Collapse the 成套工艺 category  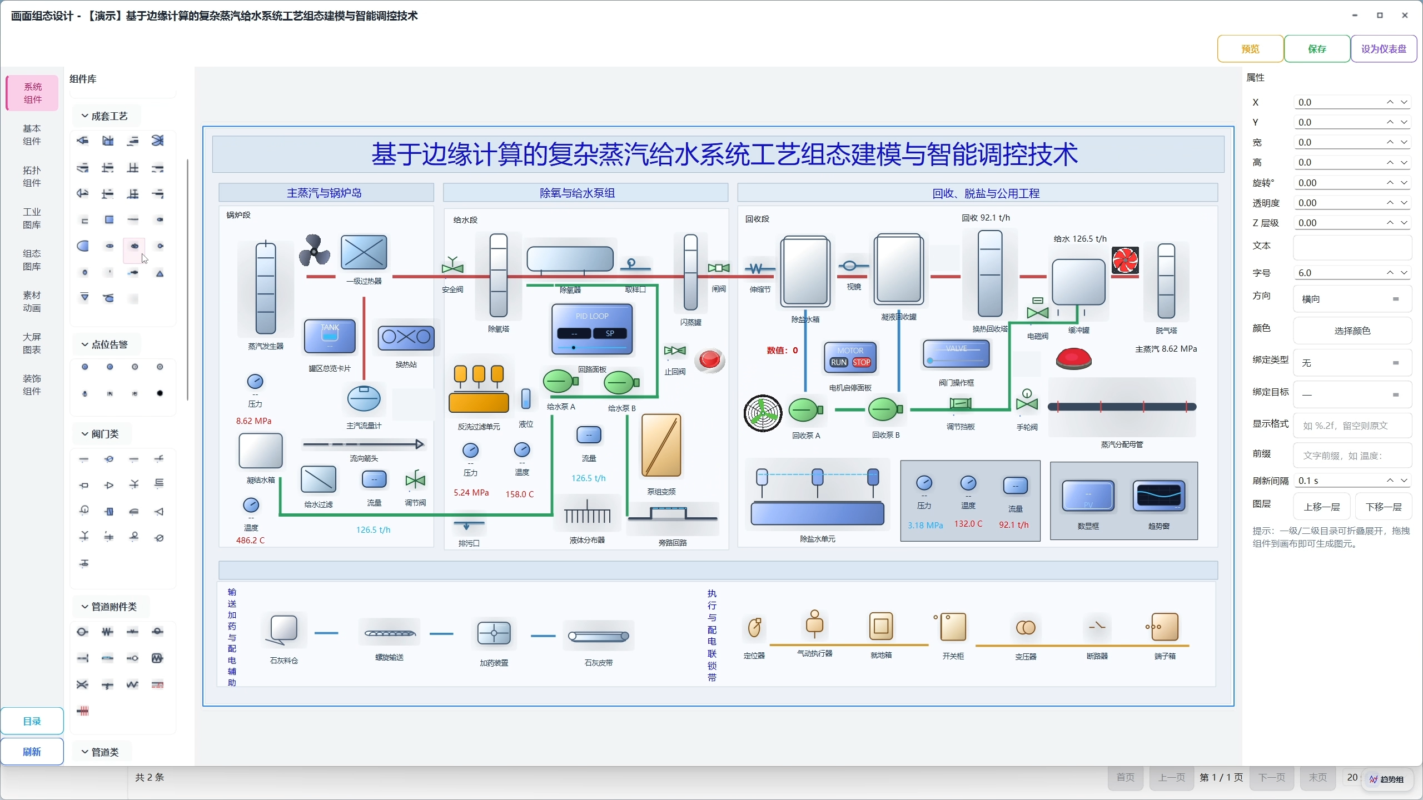coord(106,116)
